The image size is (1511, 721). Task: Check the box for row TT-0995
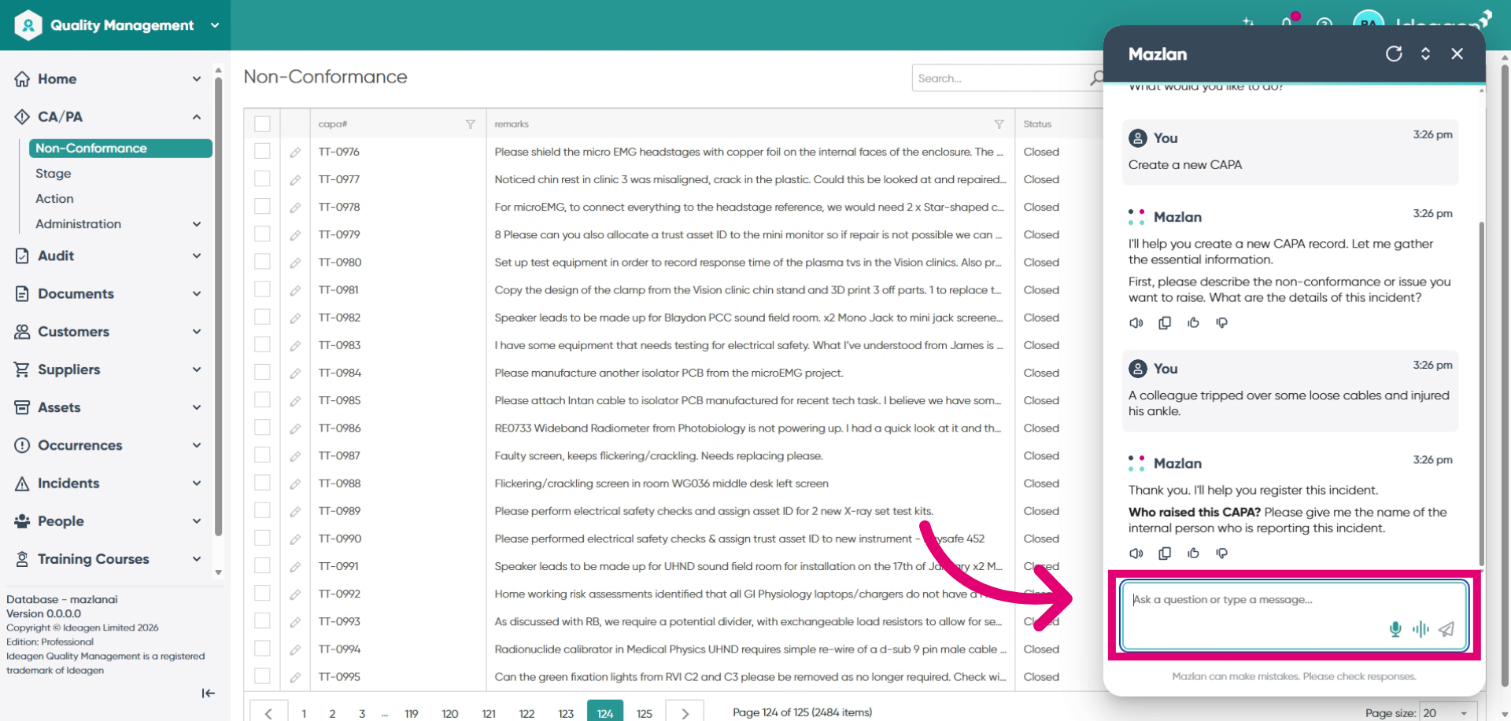262,676
